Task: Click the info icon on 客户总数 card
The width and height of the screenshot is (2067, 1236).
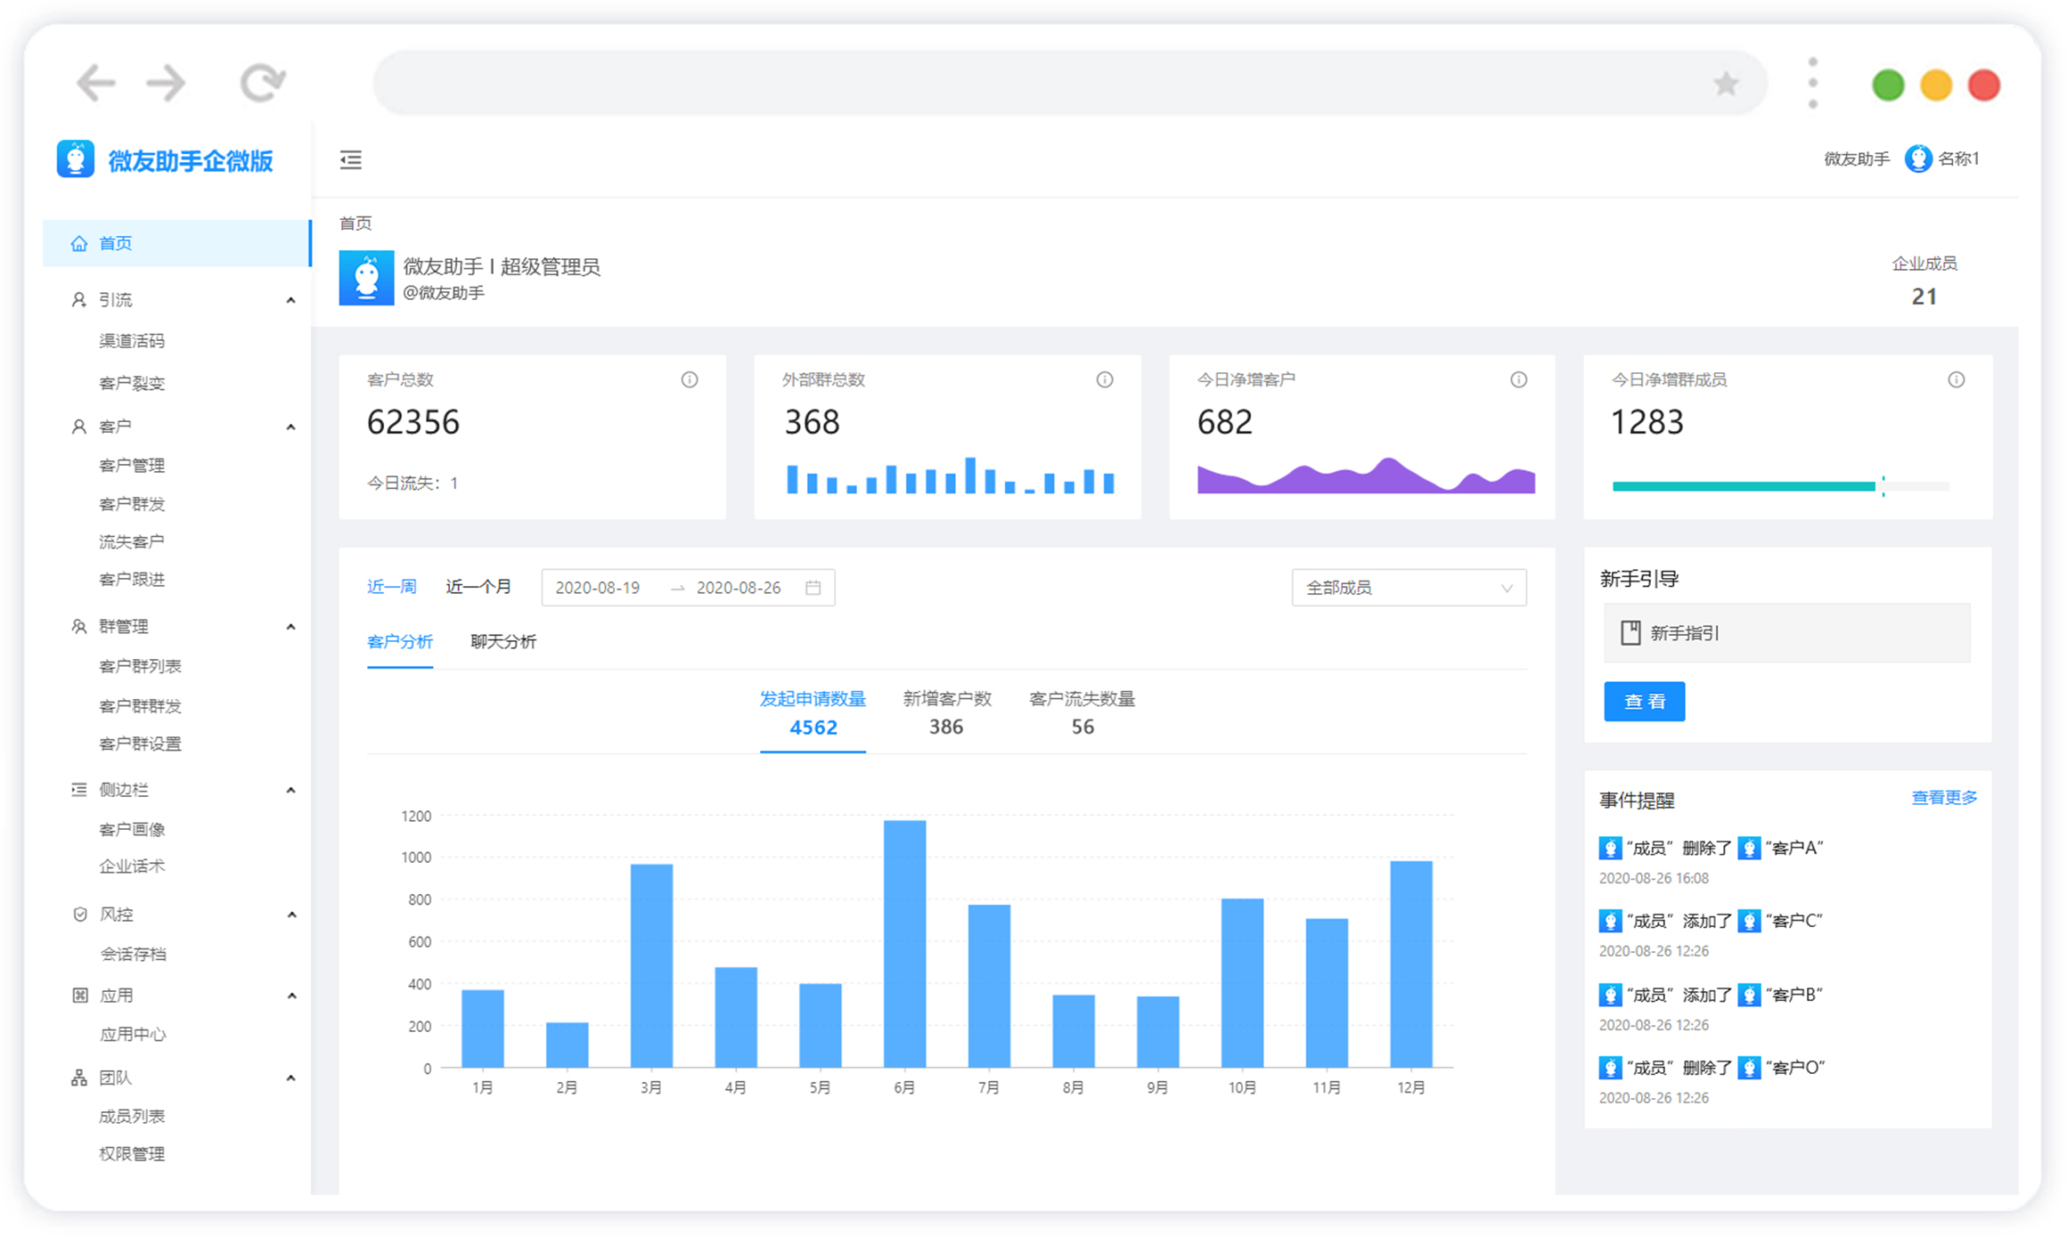Action: point(690,379)
